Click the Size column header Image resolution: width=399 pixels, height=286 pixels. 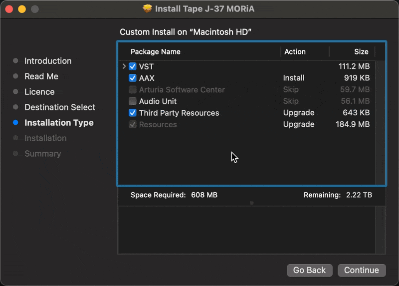(x=361, y=52)
